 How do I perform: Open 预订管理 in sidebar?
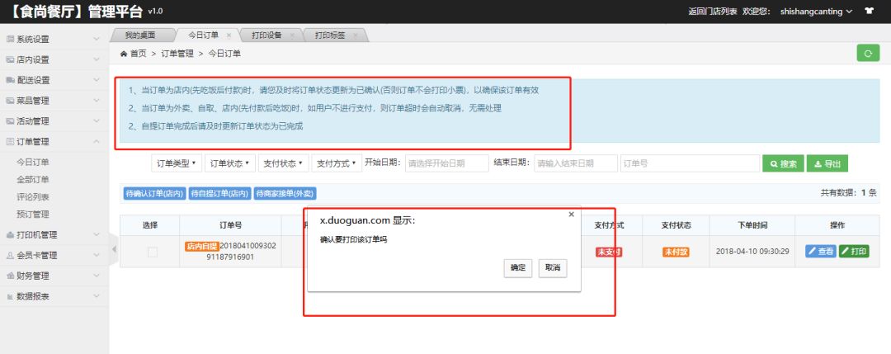coord(33,215)
